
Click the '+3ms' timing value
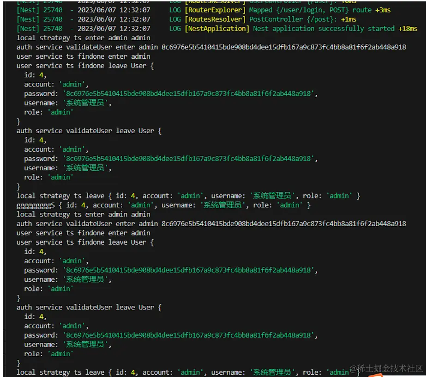383,10
